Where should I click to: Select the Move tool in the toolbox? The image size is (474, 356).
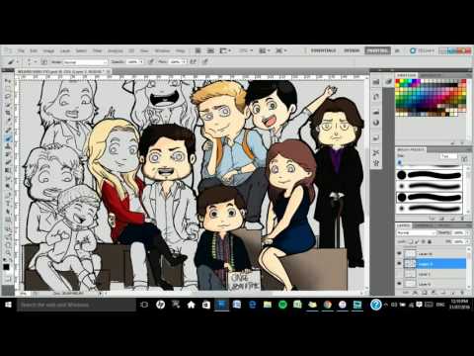coord(8,81)
